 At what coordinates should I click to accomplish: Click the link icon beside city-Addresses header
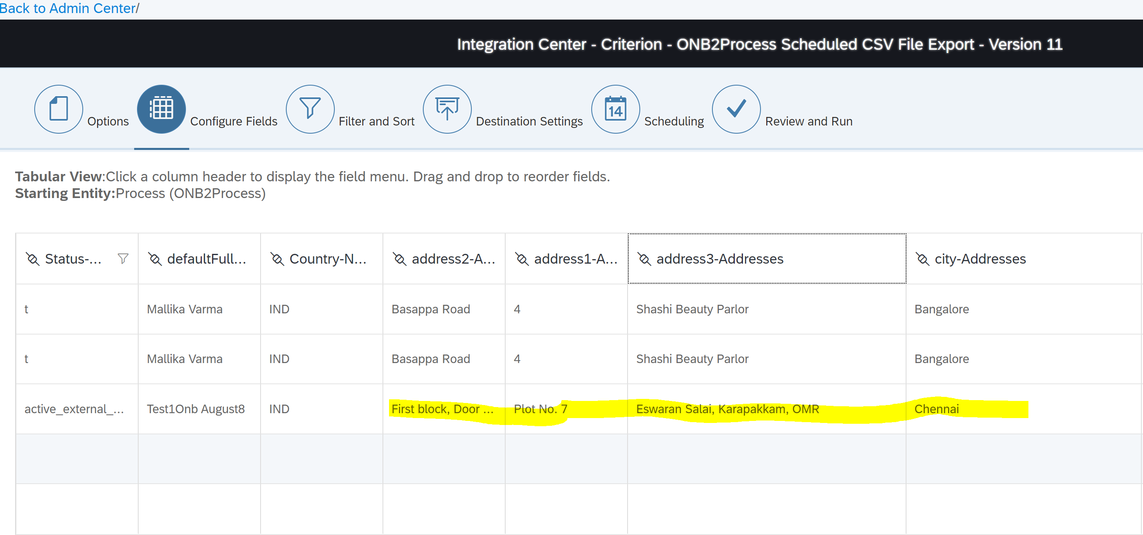923,259
